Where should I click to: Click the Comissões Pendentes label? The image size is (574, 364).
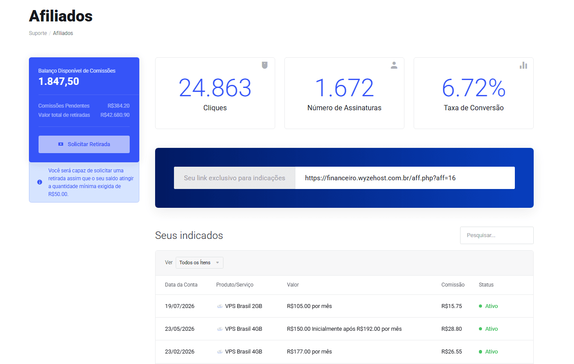[64, 106]
